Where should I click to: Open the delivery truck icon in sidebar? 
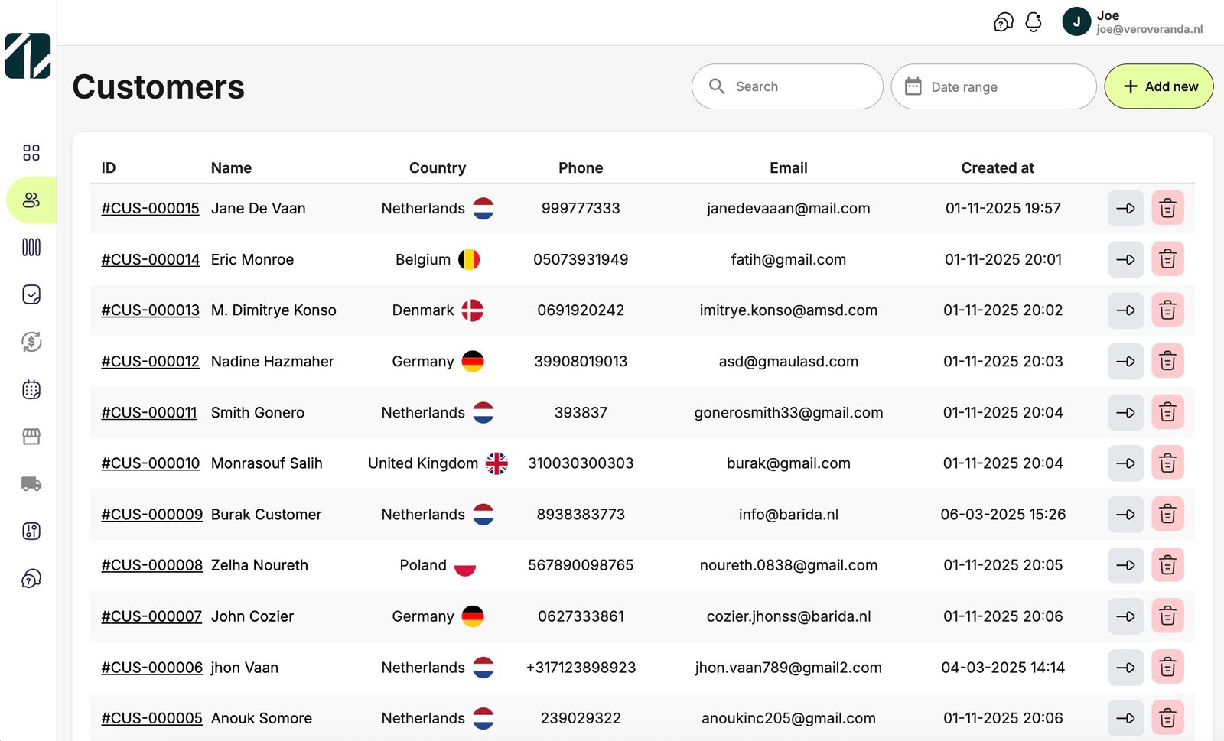[x=31, y=484]
